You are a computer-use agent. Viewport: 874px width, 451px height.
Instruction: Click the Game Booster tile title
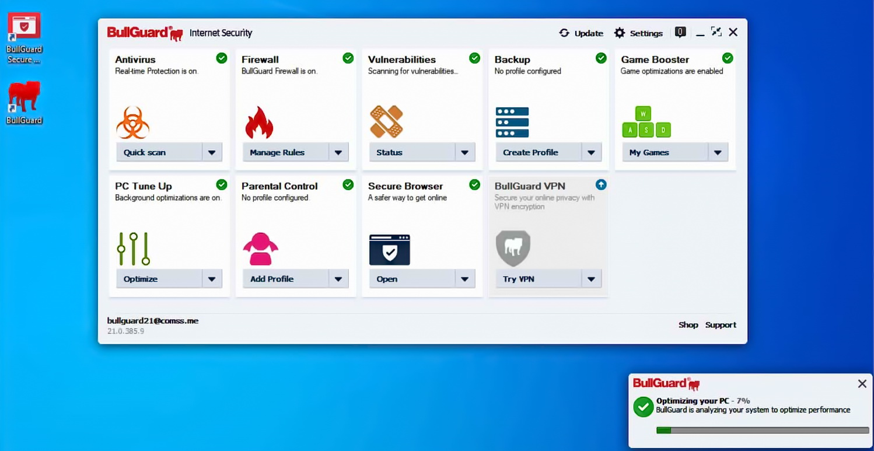[655, 60]
